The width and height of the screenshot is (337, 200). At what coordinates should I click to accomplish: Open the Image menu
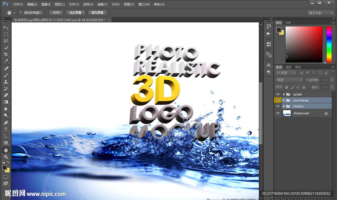click(x=46, y=4)
